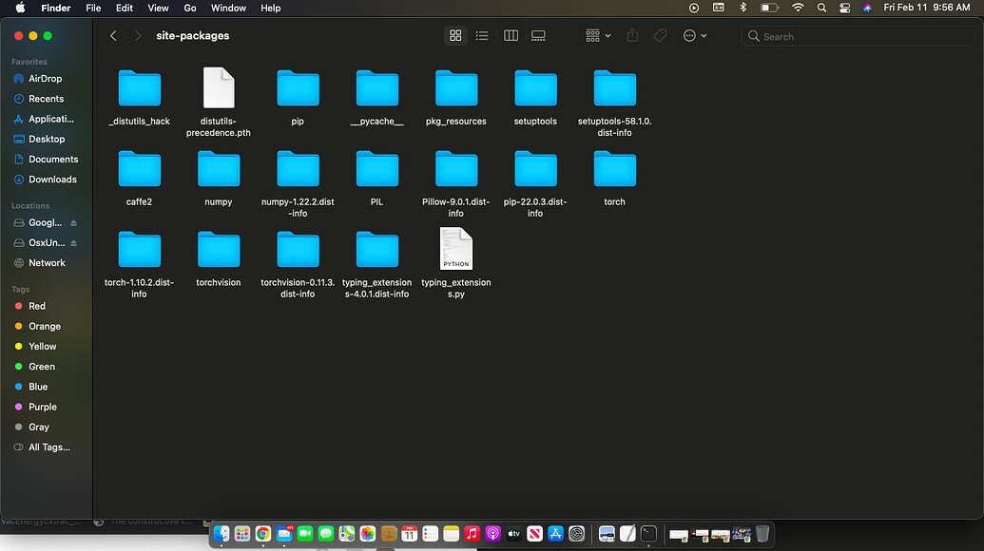Open the ellipsis action menu dropdown
The image size is (984, 551).
(x=695, y=36)
